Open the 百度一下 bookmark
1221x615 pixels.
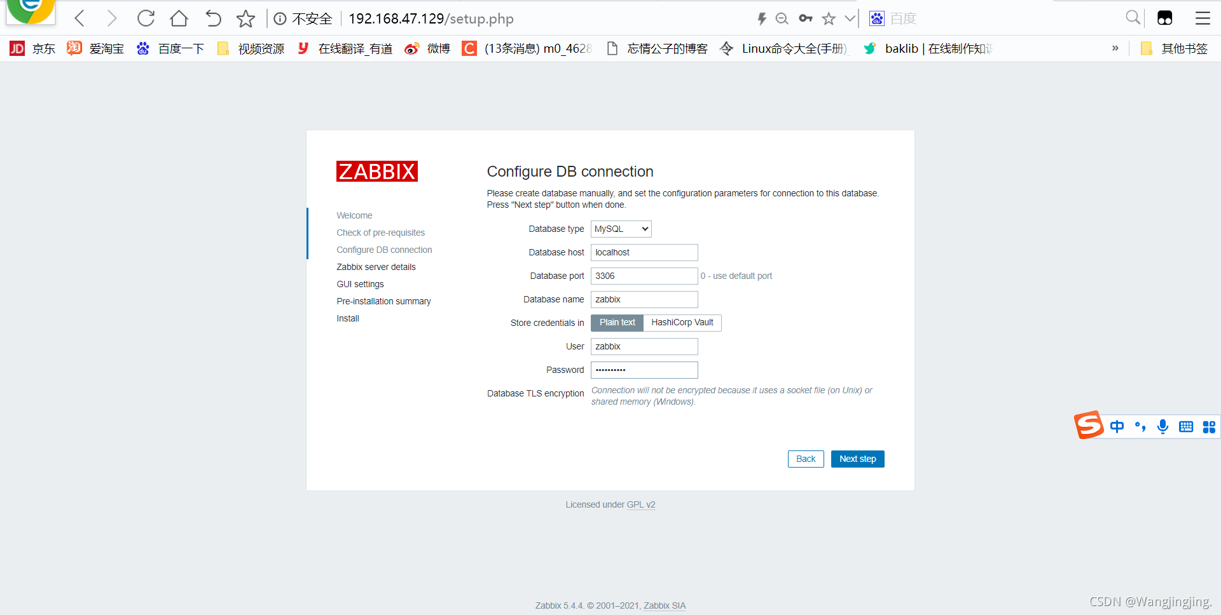click(x=170, y=48)
